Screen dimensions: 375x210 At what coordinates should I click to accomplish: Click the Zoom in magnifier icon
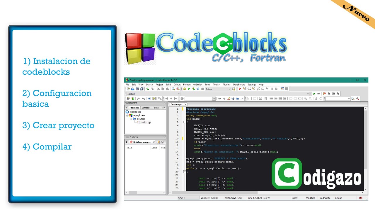pyautogui.click(x=306, y=99)
